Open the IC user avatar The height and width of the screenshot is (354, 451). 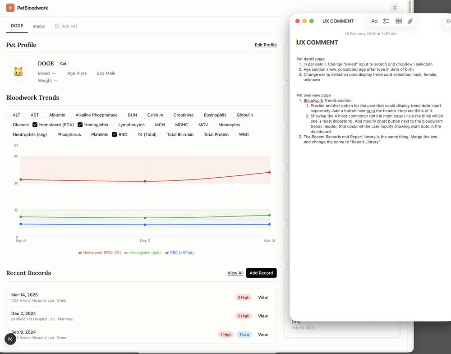(x=394, y=8)
